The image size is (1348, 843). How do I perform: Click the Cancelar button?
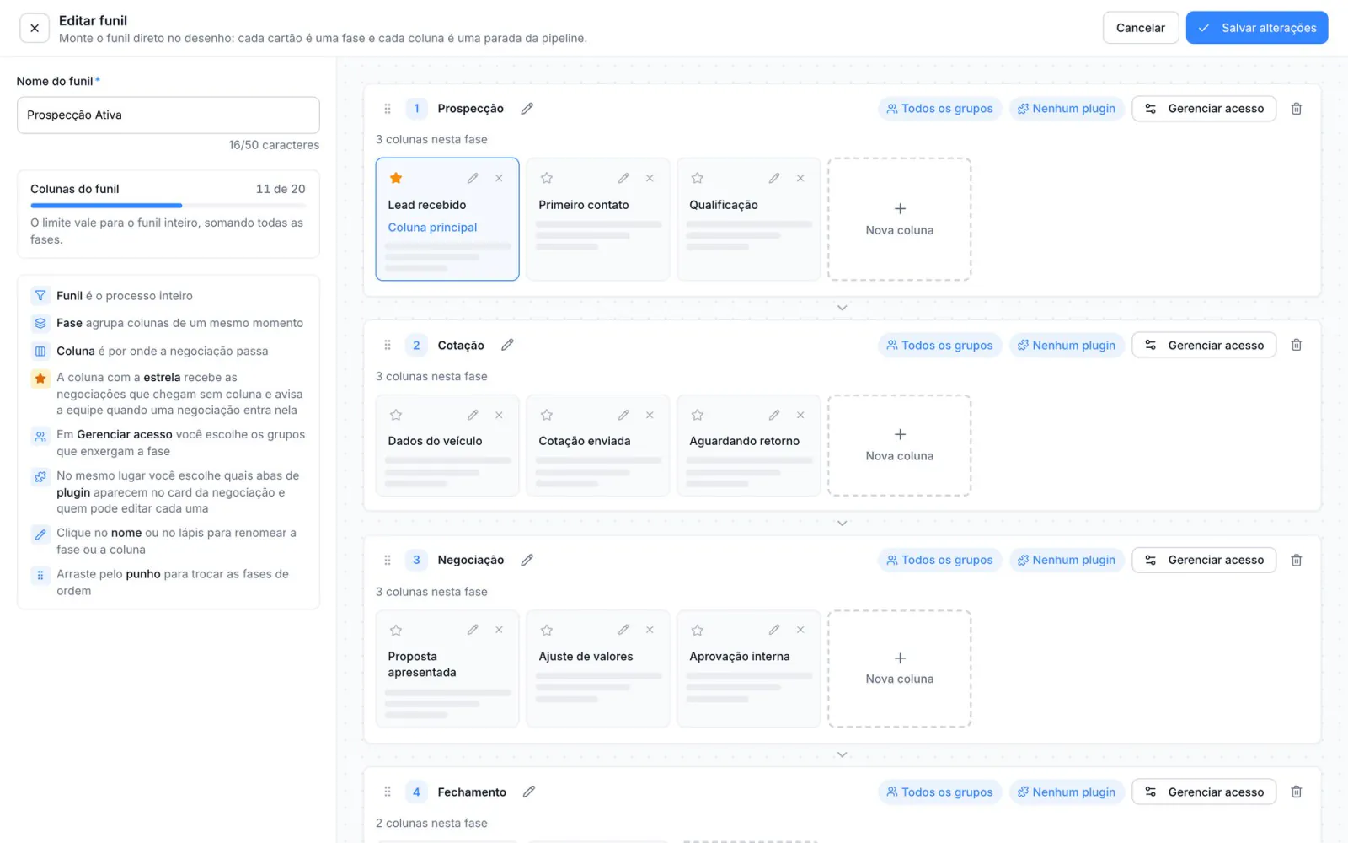(x=1141, y=28)
